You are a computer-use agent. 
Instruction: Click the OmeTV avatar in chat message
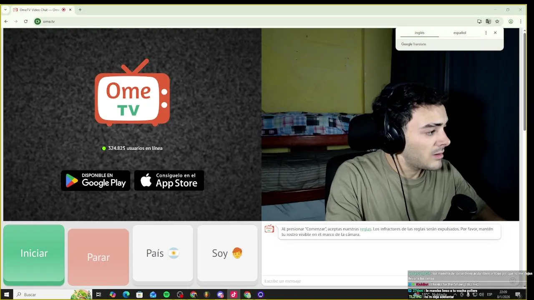coord(270,229)
